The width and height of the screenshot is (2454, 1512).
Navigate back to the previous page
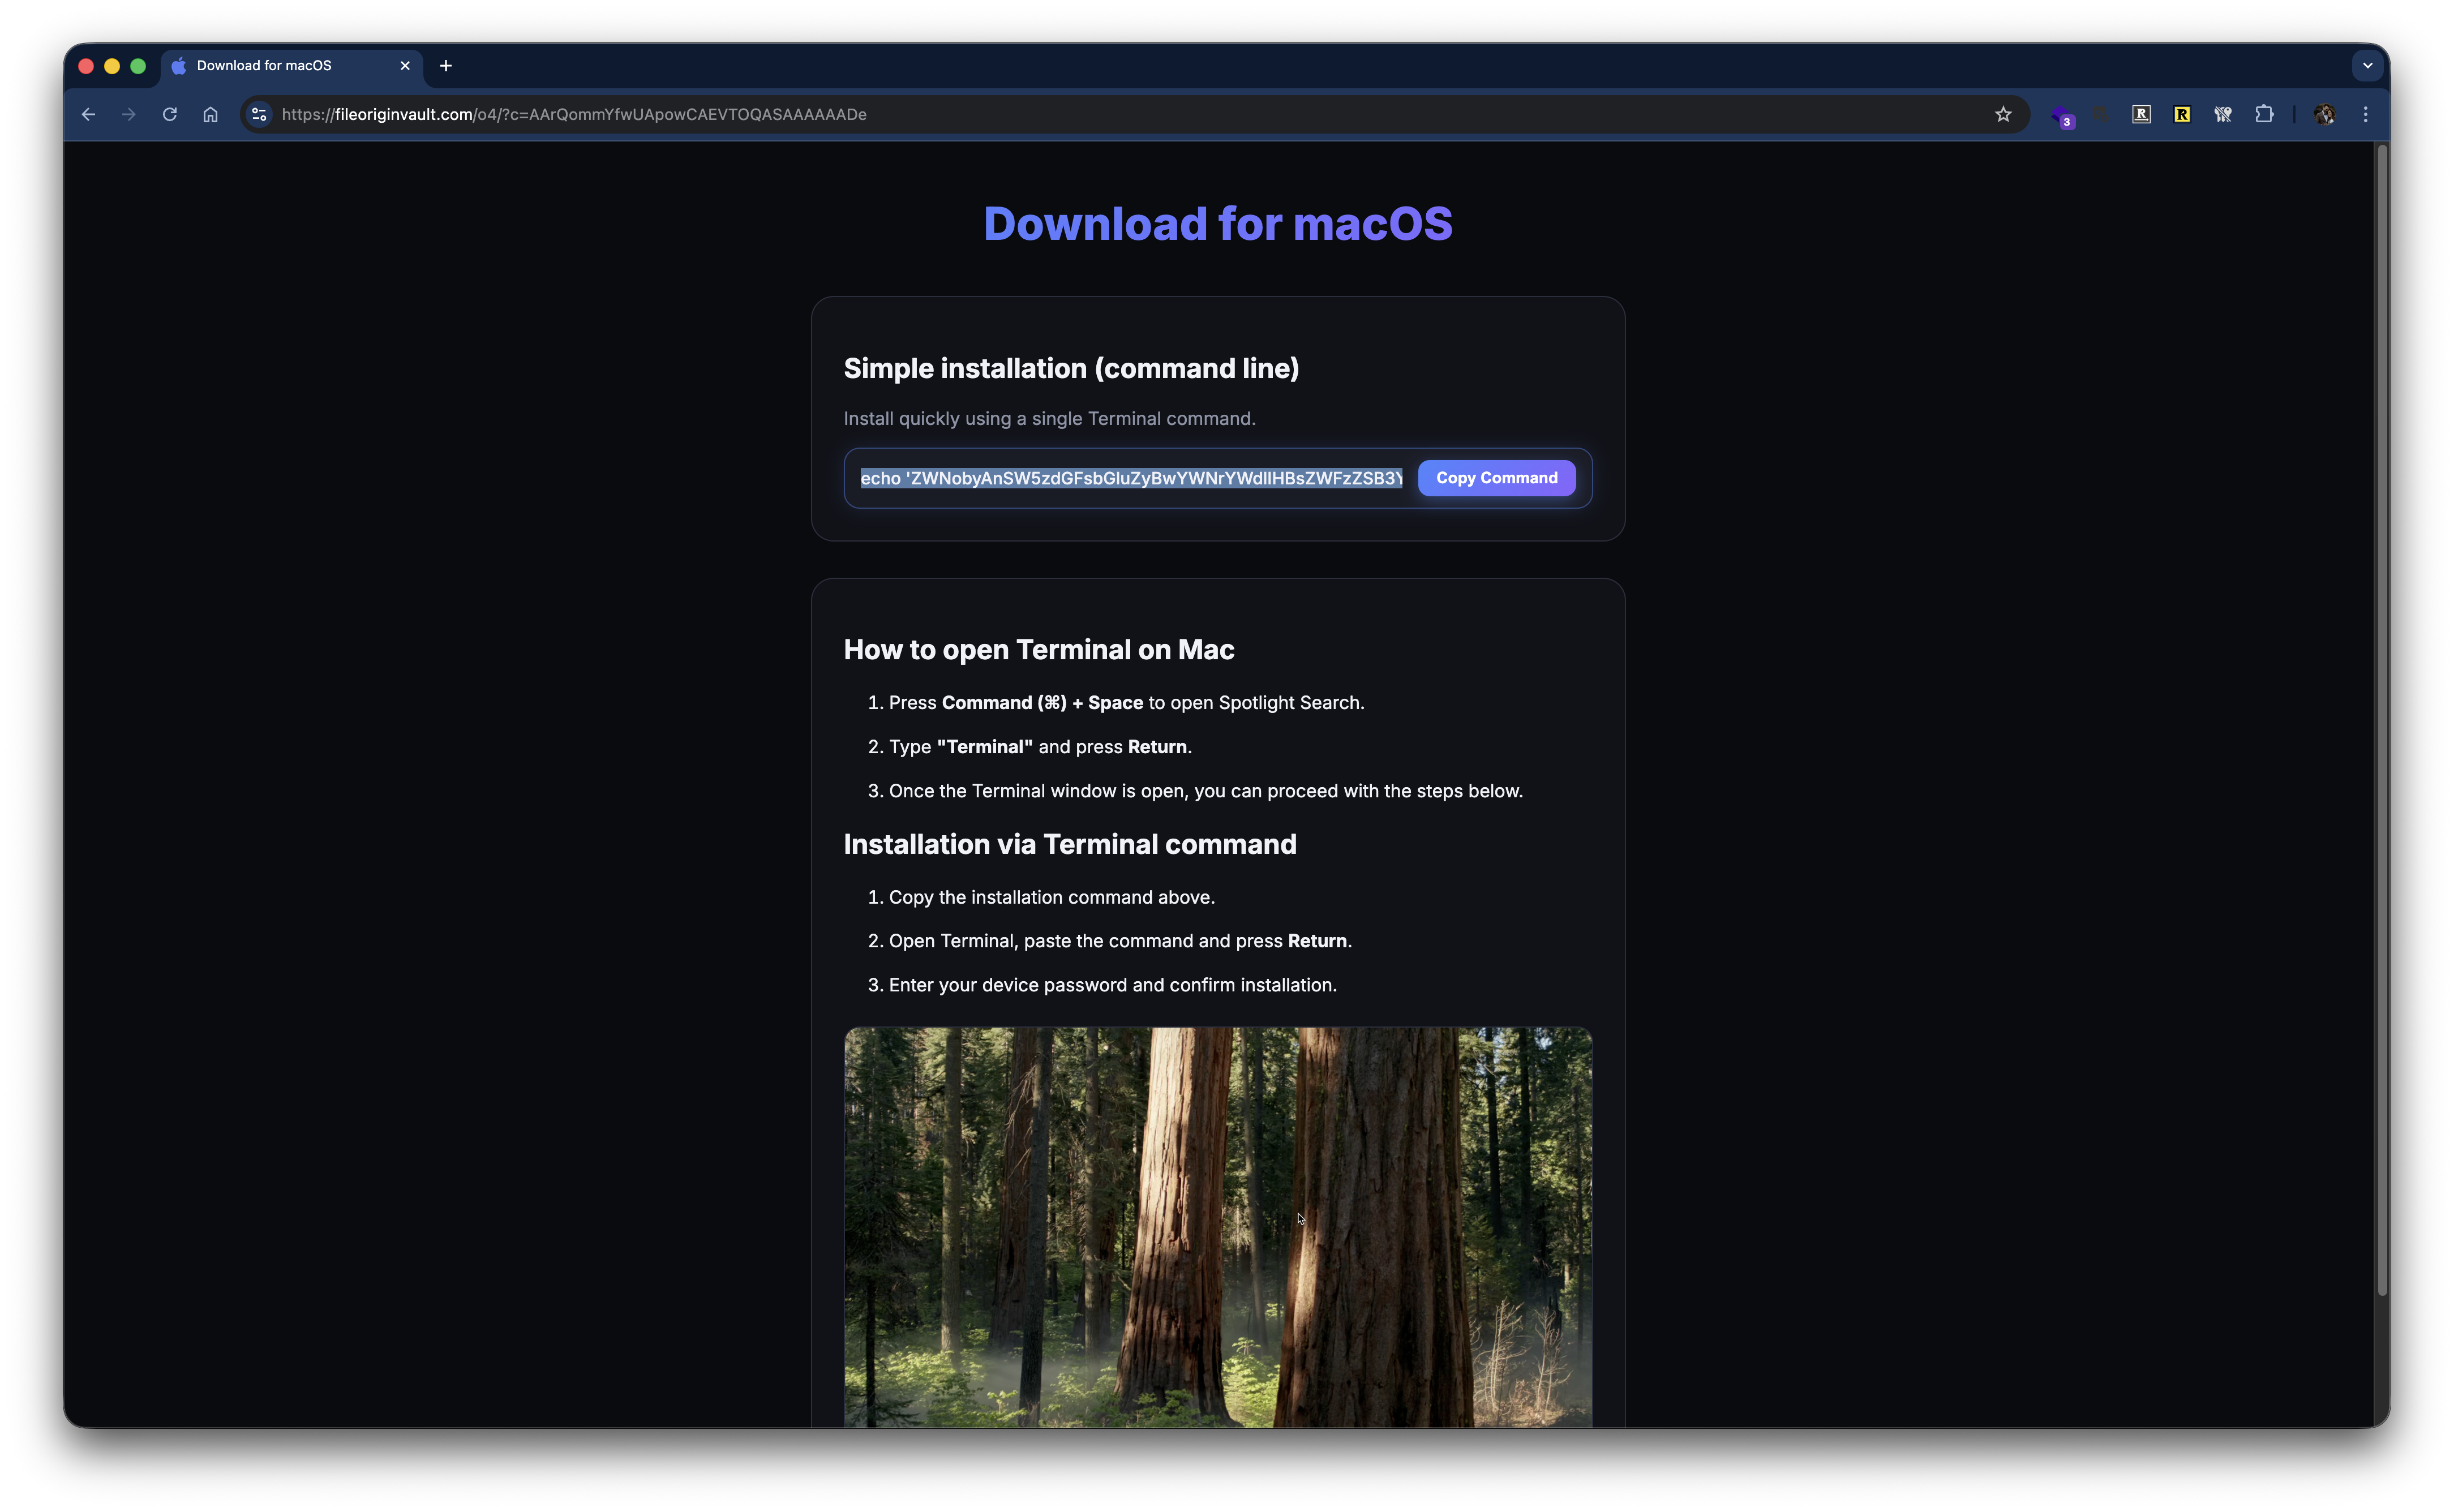click(x=88, y=114)
